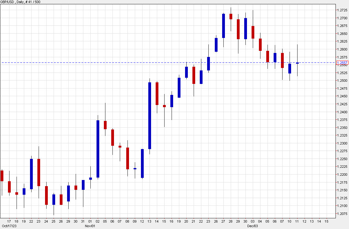This screenshot has width=349, height=229.
Task: Click the 1.2725 price axis label
Action: [x=342, y=9]
